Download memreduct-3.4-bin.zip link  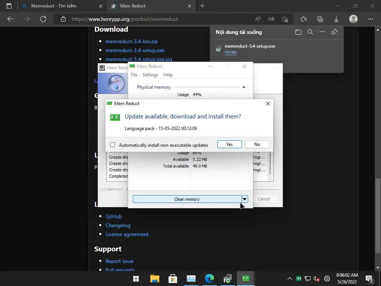click(x=131, y=41)
